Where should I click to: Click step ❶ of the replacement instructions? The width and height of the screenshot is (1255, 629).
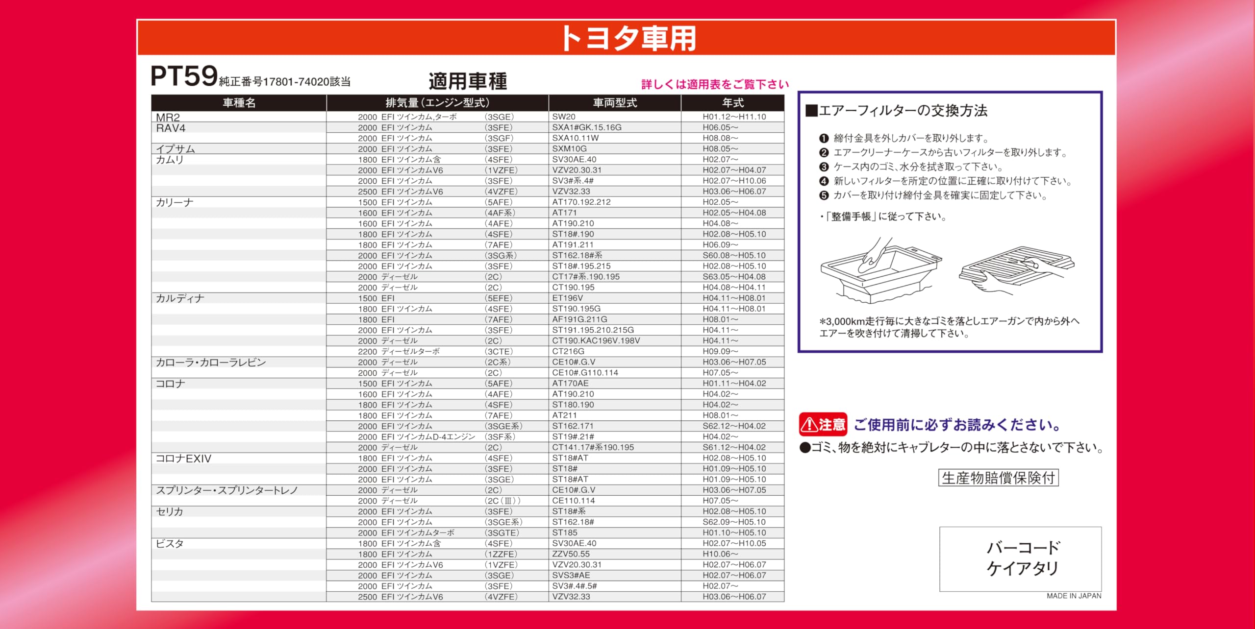click(x=904, y=138)
